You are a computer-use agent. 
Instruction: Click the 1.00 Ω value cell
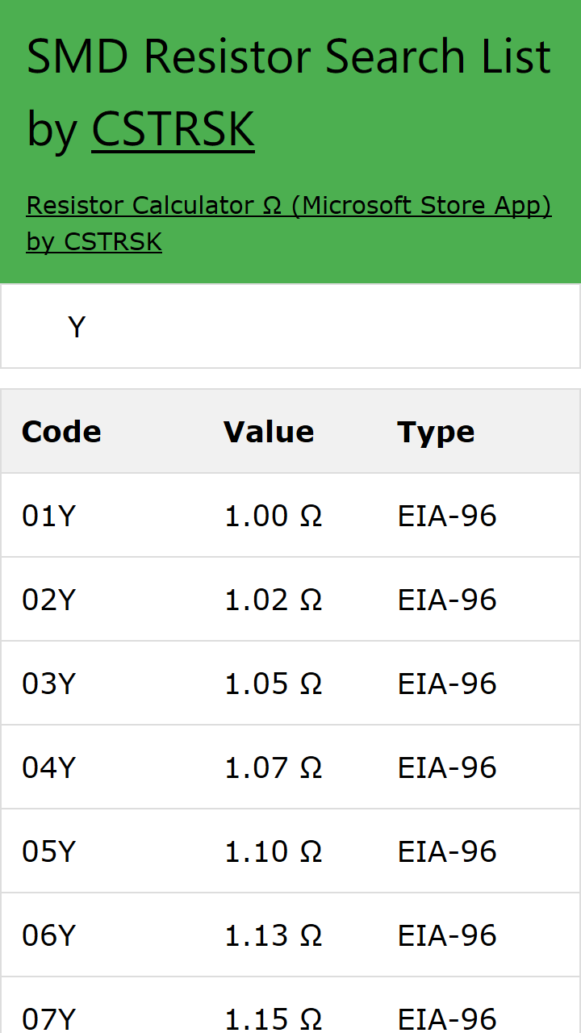point(273,516)
